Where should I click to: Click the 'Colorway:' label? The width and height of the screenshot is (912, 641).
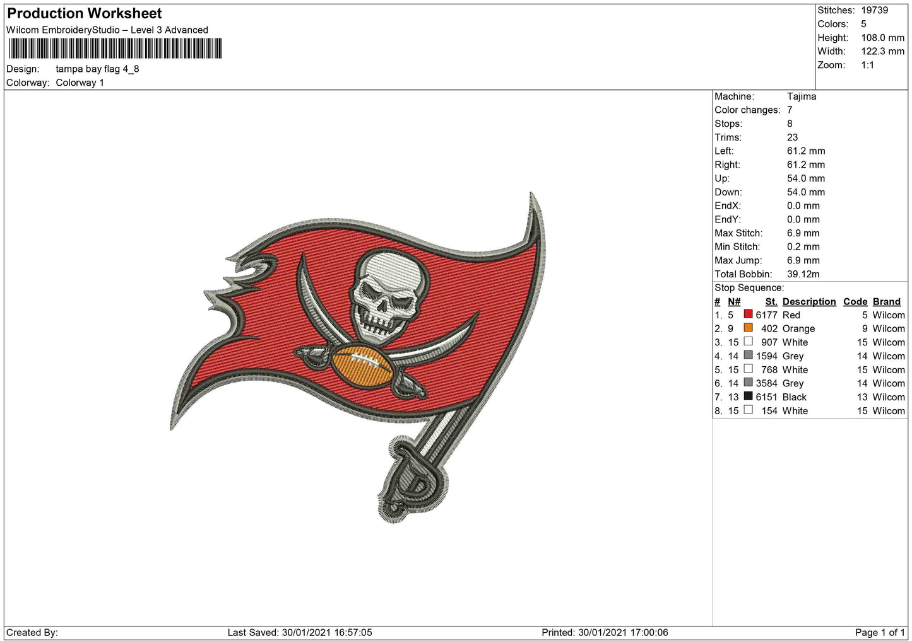28,83
